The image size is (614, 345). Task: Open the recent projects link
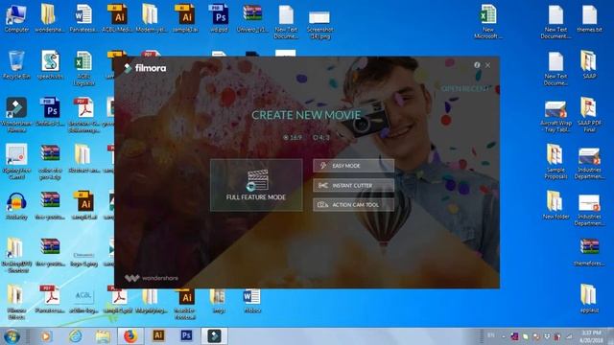464,89
